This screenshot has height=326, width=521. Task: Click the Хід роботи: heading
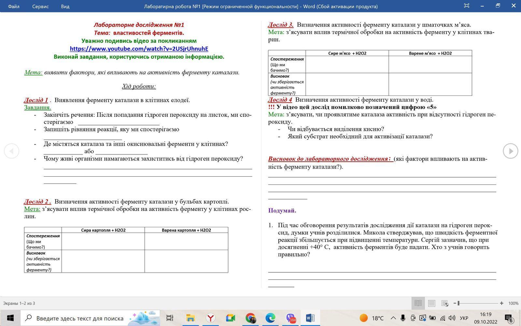tap(139, 86)
